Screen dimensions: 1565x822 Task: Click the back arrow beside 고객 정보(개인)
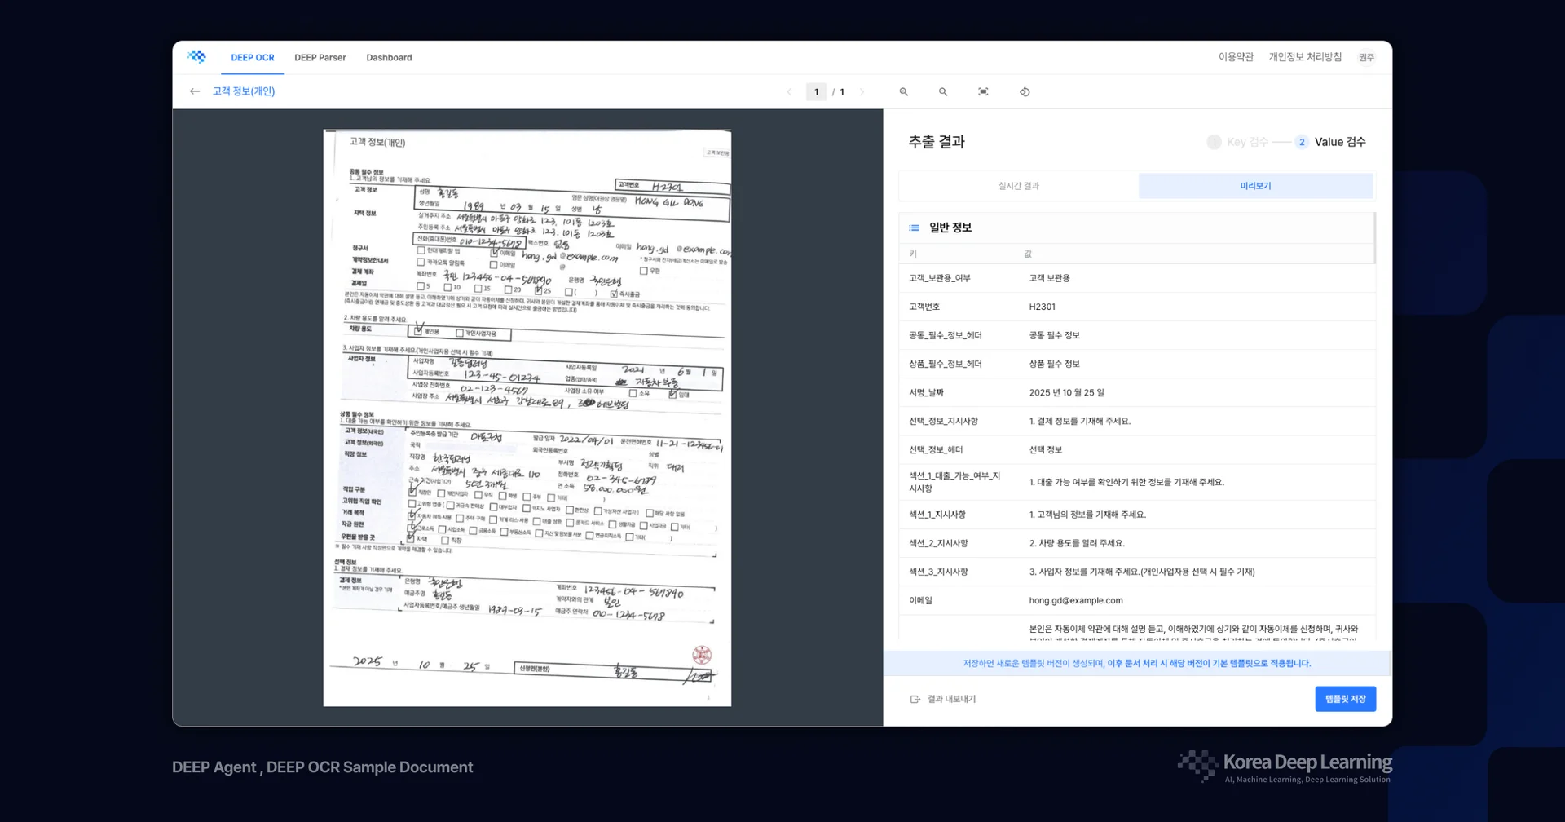click(194, 91)
